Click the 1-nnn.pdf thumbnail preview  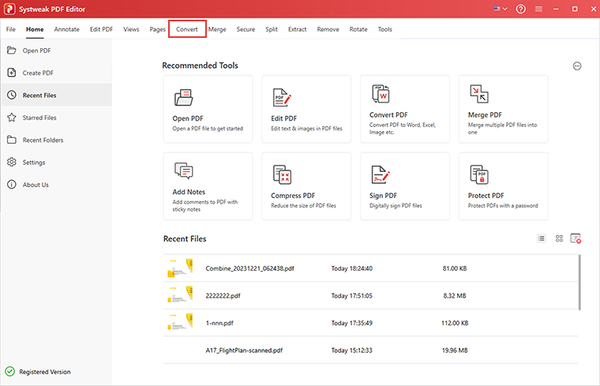tap(180, 321)
